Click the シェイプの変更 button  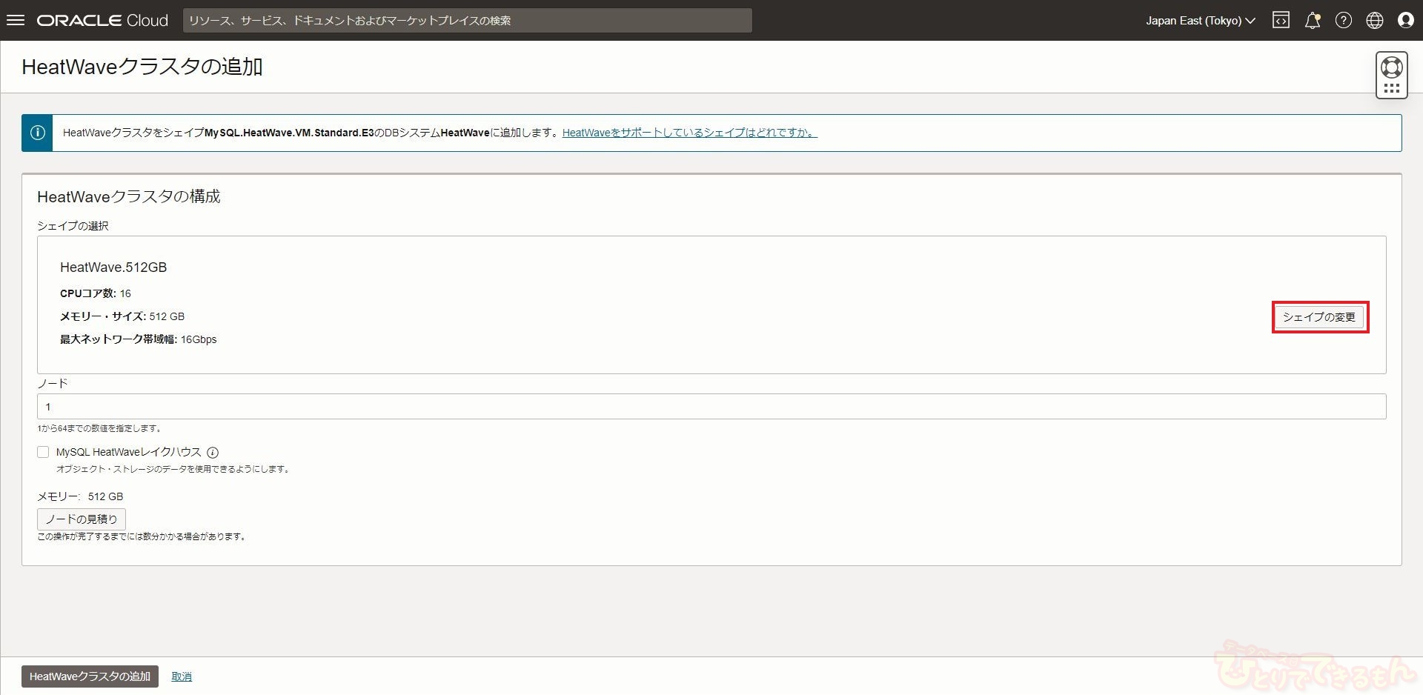1319,317
